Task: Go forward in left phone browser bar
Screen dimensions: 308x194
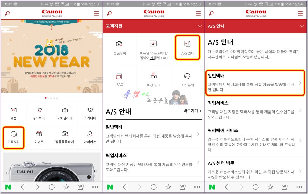Action: [x=37, y=187]
